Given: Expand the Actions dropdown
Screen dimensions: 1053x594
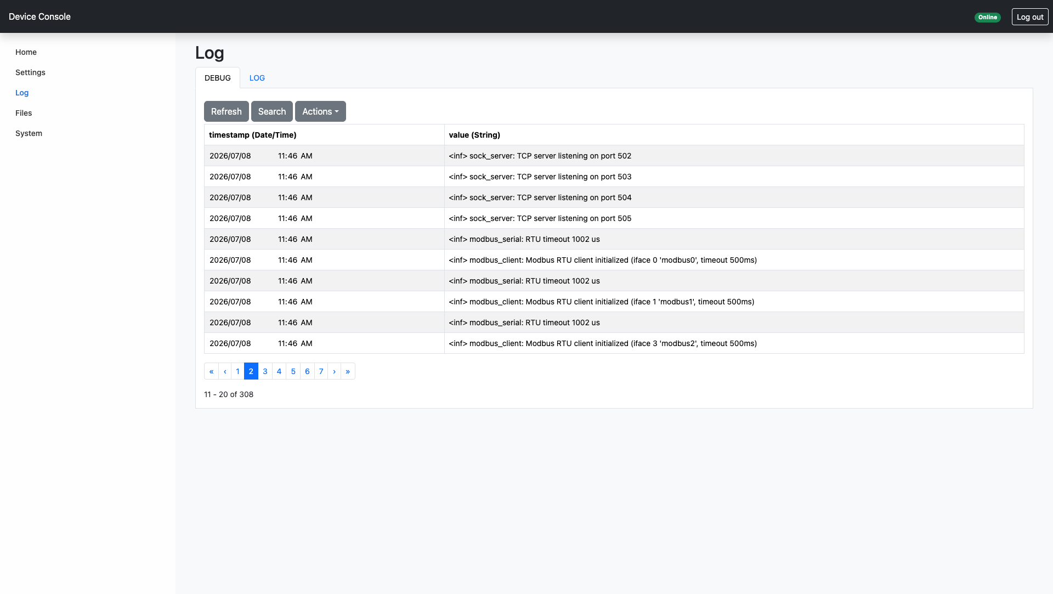Looking at the screenshot, I should coord(320,111).
